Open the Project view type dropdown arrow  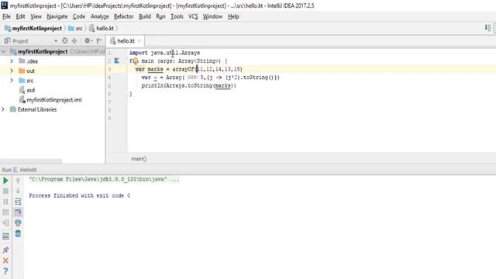[x=56, y=41]
